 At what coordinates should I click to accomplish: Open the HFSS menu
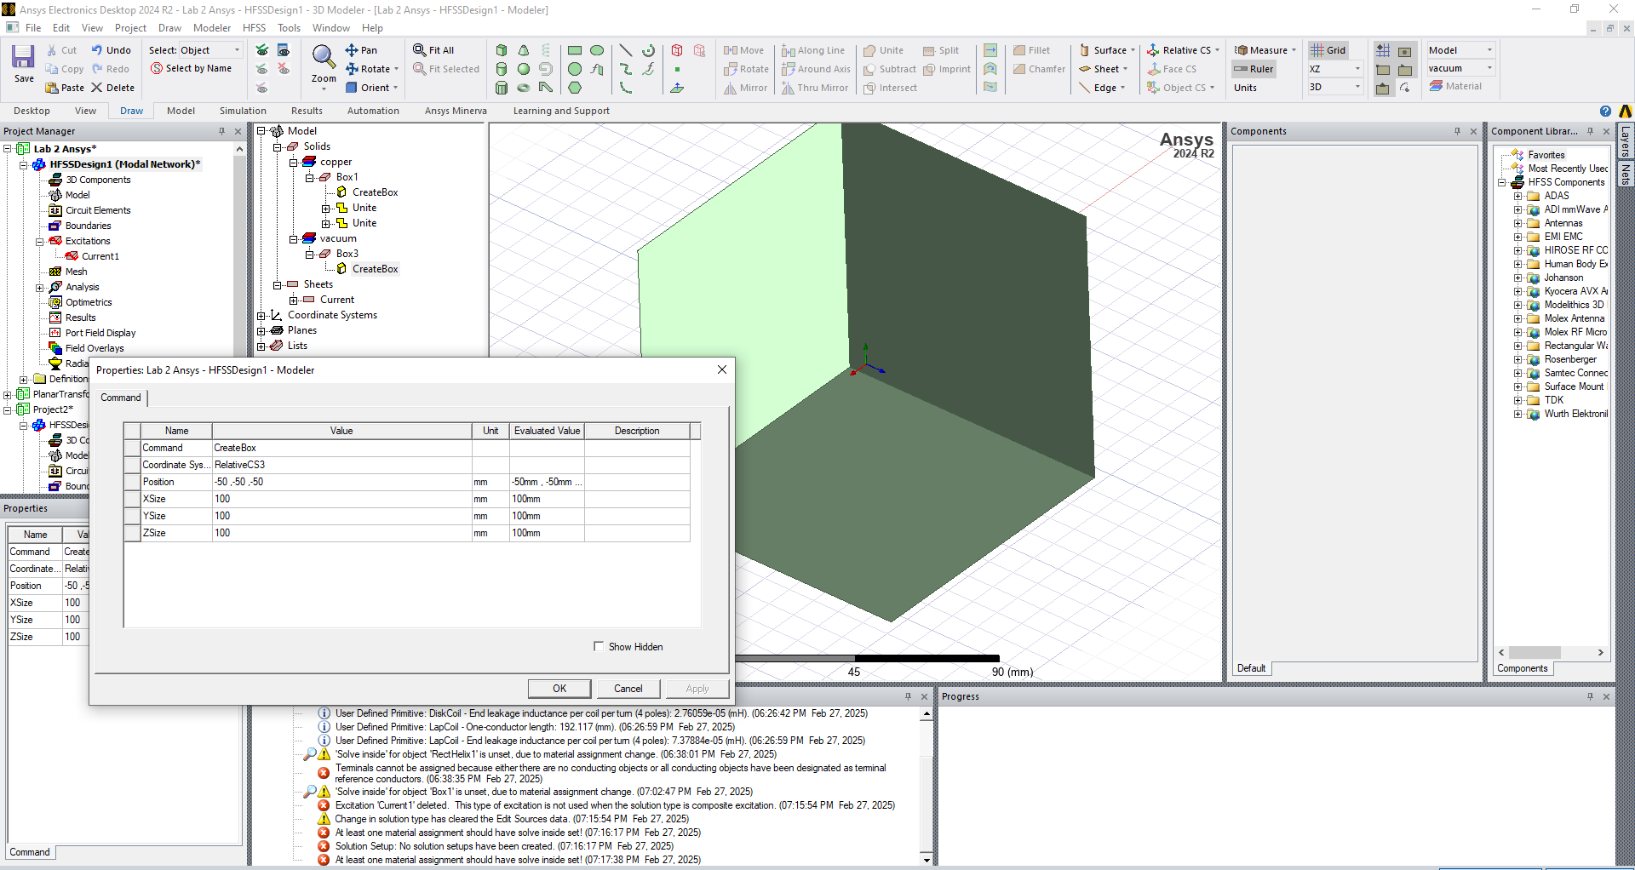click(x=254, y=28)
